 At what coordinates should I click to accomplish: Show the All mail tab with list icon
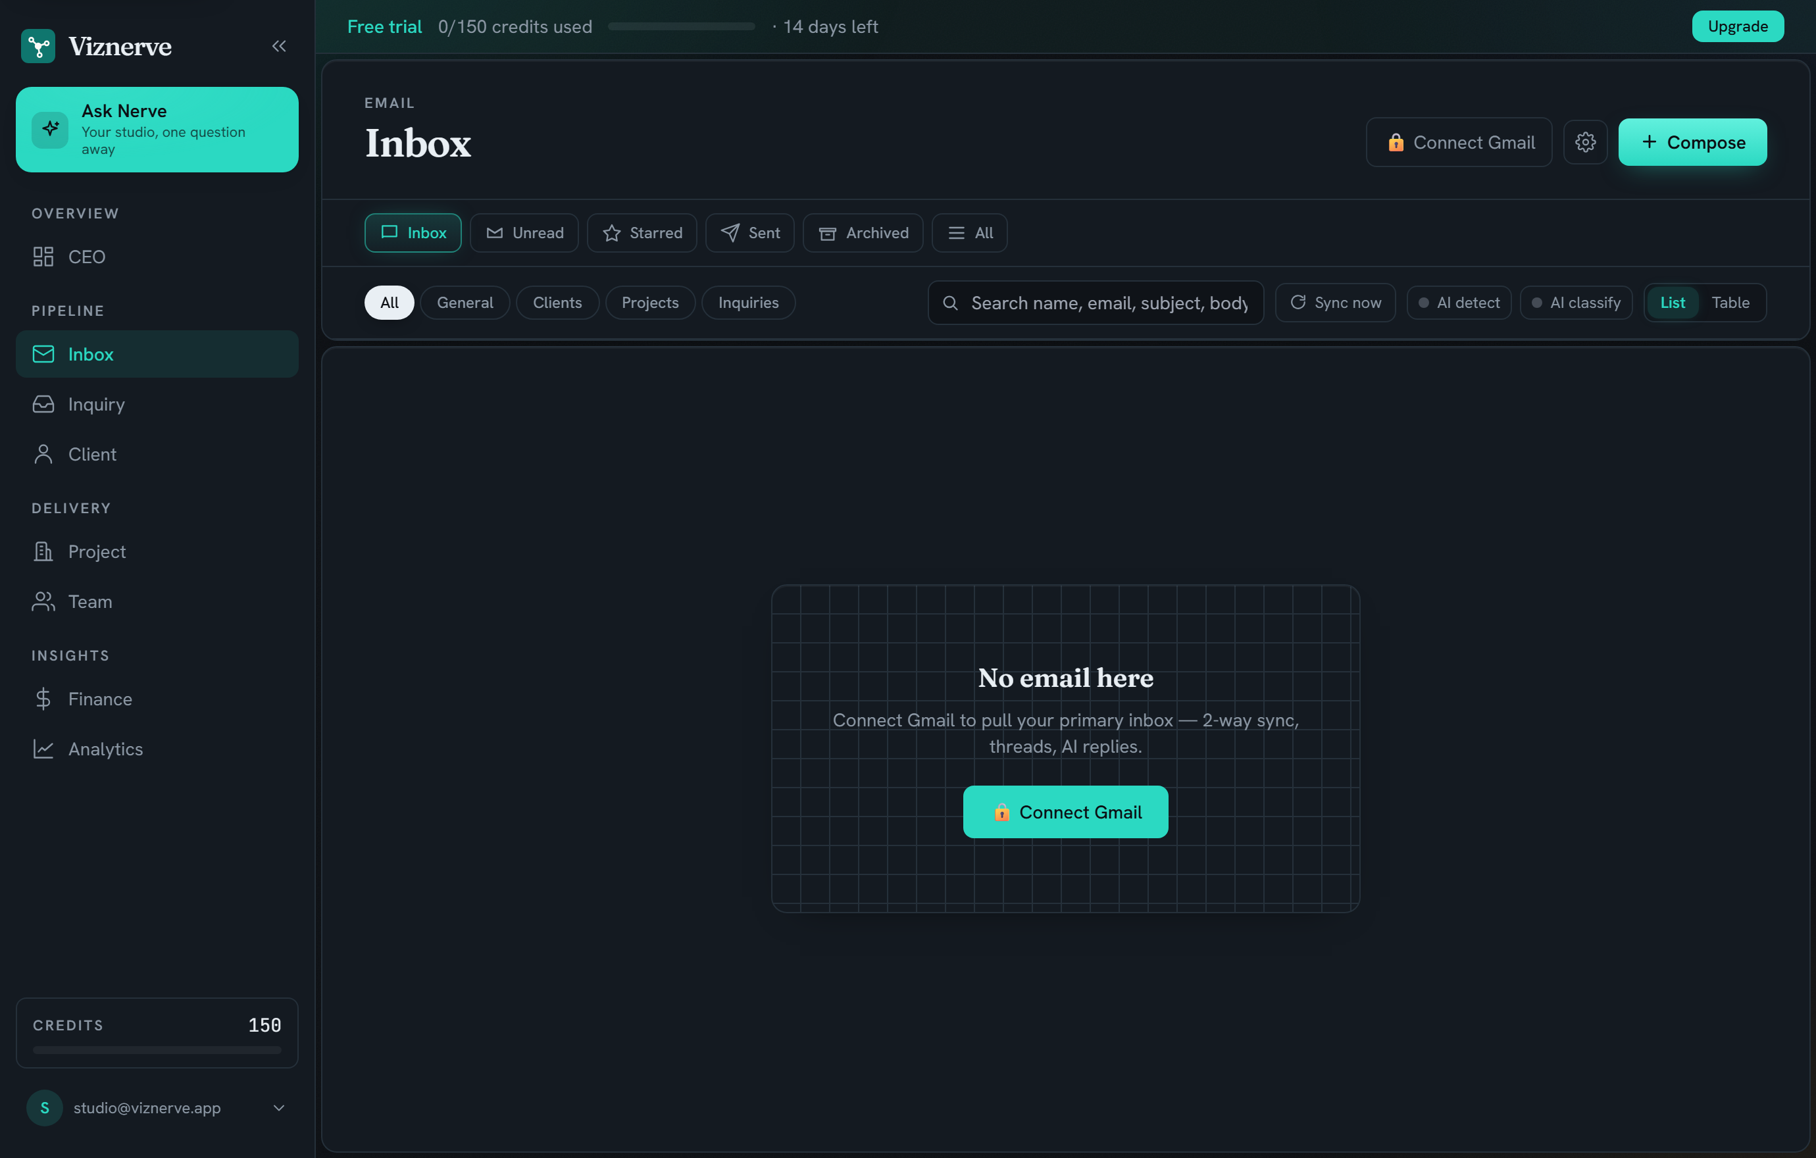click(970, 233)
